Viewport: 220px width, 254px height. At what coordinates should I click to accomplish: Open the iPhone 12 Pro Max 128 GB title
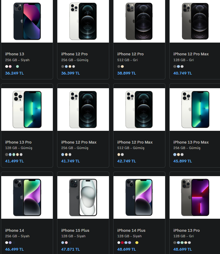(191, 54)
